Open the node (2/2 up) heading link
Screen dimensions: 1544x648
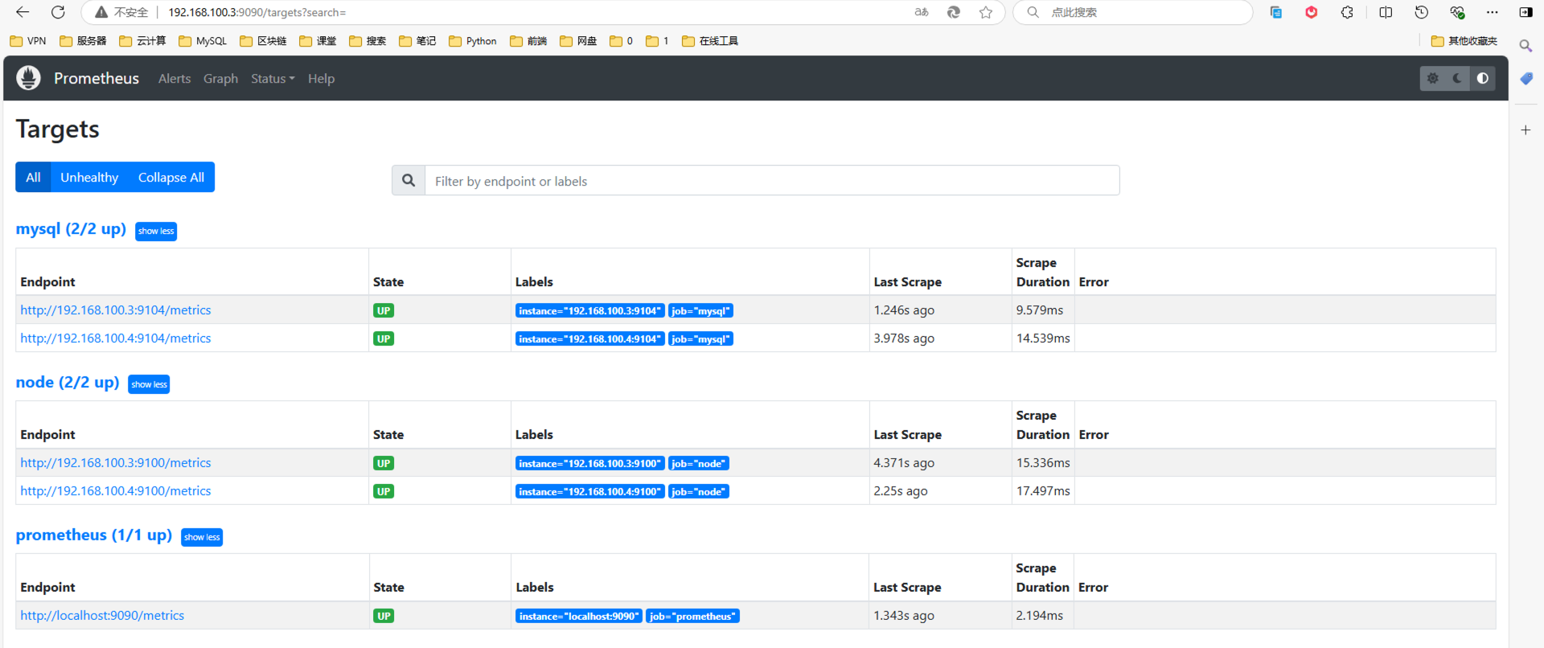coord(68,382)
